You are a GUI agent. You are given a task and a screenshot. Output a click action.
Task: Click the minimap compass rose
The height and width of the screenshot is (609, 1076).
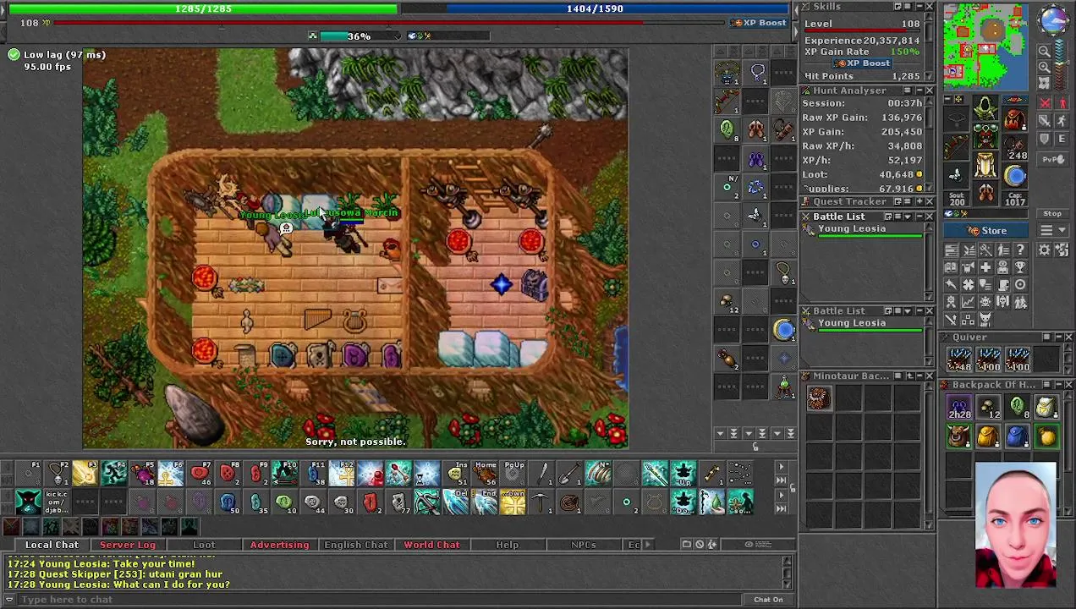pyautogui.click(x=1053, y=20)
